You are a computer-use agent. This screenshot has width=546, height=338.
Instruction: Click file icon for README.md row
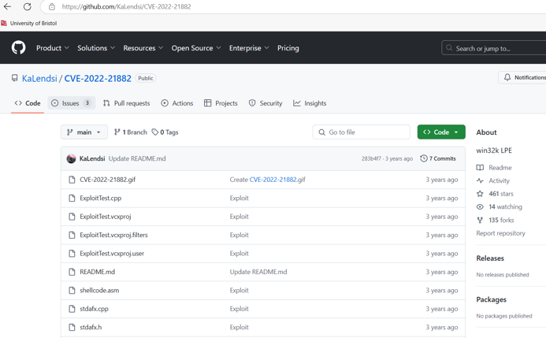72,272
